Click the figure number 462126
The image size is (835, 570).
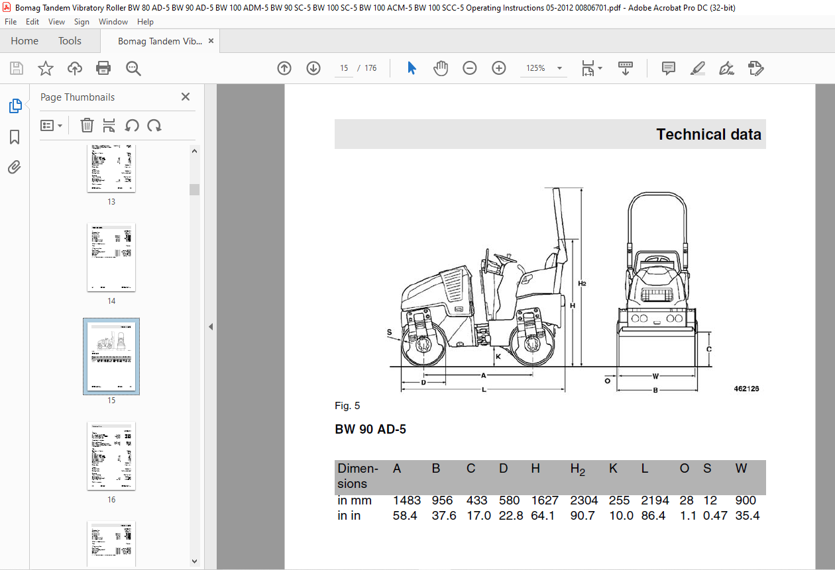tap(746, 389)
